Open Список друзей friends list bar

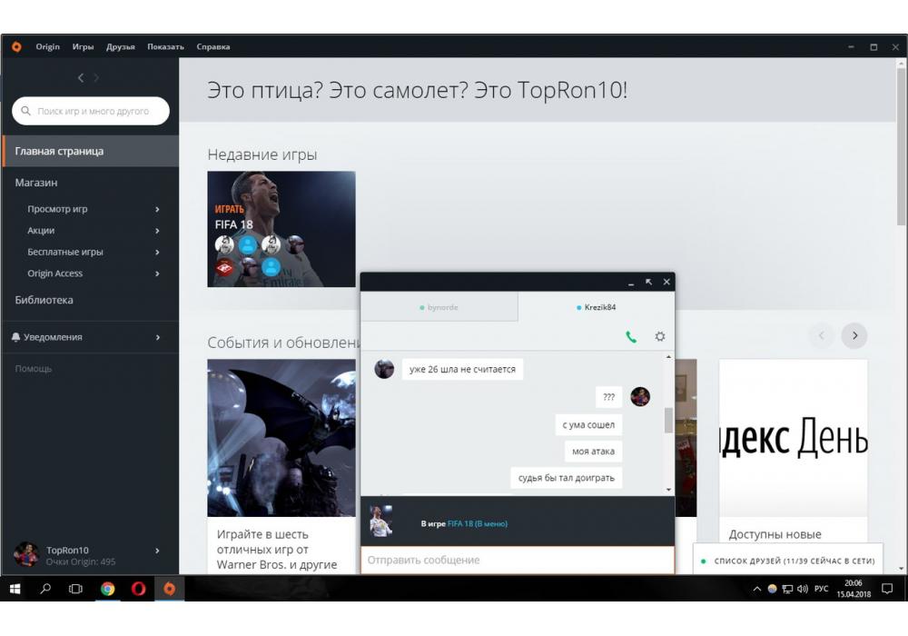pos(788,561)
